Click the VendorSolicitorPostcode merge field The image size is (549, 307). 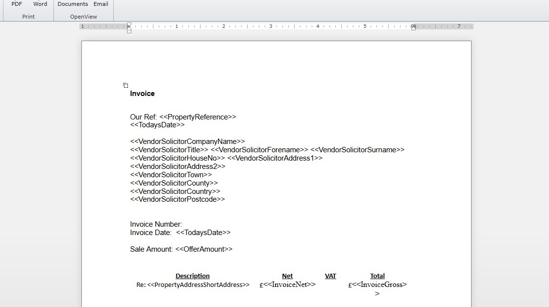pyautogui.click(x=177, y=199)
